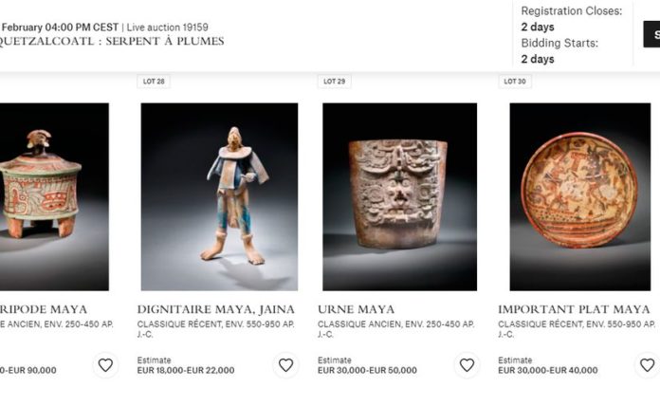
Task: Click the EUR 18,000-EUR 22,000 estimate
Action: (186, 370)
